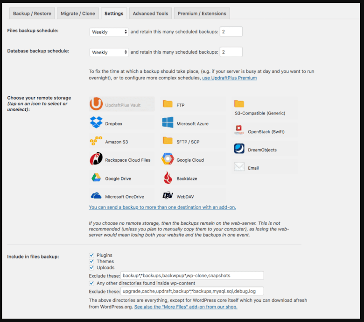The image size is (364, 322).
Task: Click the OpenStack (Swift) label
Action: 266,132
